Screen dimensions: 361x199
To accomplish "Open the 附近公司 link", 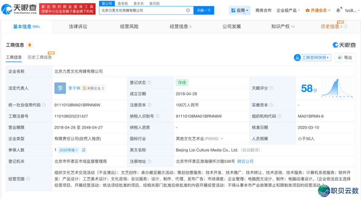I will 245,162.
